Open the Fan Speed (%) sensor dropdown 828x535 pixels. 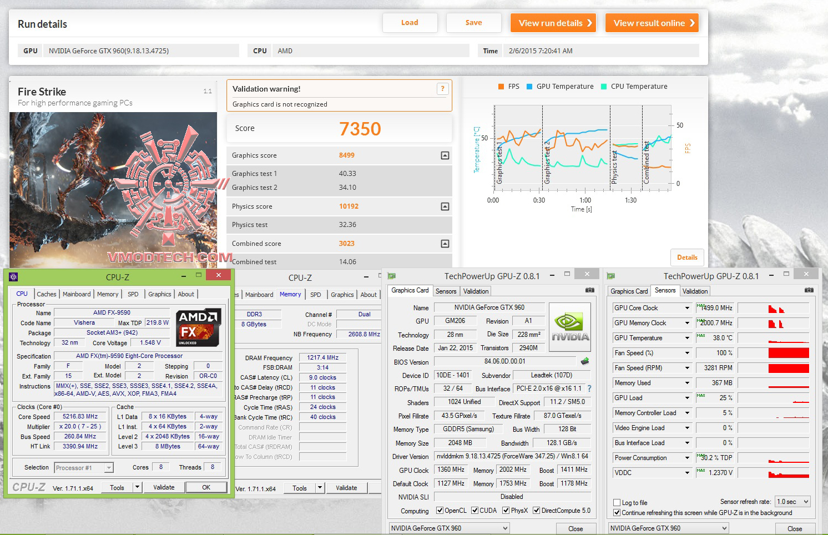click(687, 353)
